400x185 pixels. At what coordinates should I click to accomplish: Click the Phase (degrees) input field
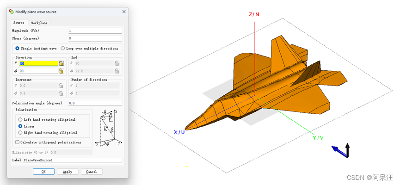(95, 38)
